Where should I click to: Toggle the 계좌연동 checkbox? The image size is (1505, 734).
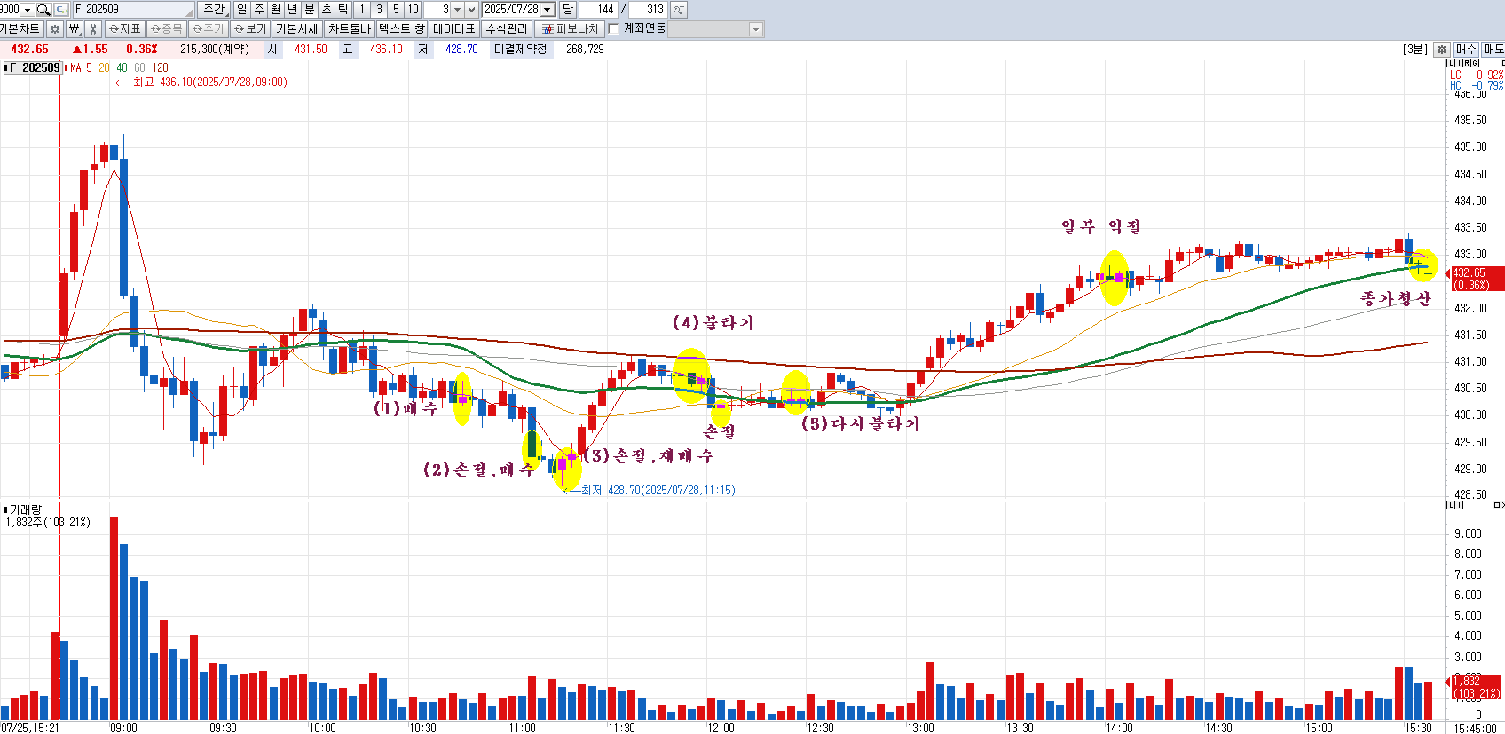click(x=613, y=29)
